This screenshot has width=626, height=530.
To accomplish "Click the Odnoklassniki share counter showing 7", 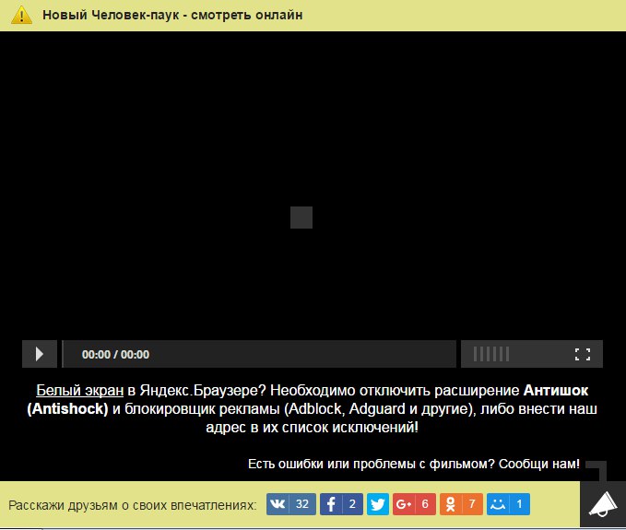I will click(x=471, y=504).
